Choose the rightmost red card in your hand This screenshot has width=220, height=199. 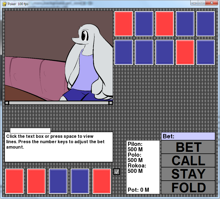102,181
